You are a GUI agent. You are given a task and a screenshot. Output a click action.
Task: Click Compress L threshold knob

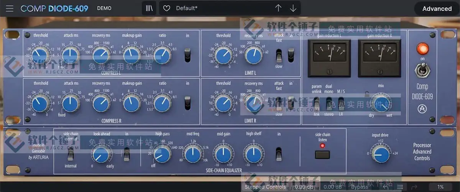(x=40, y=56)
